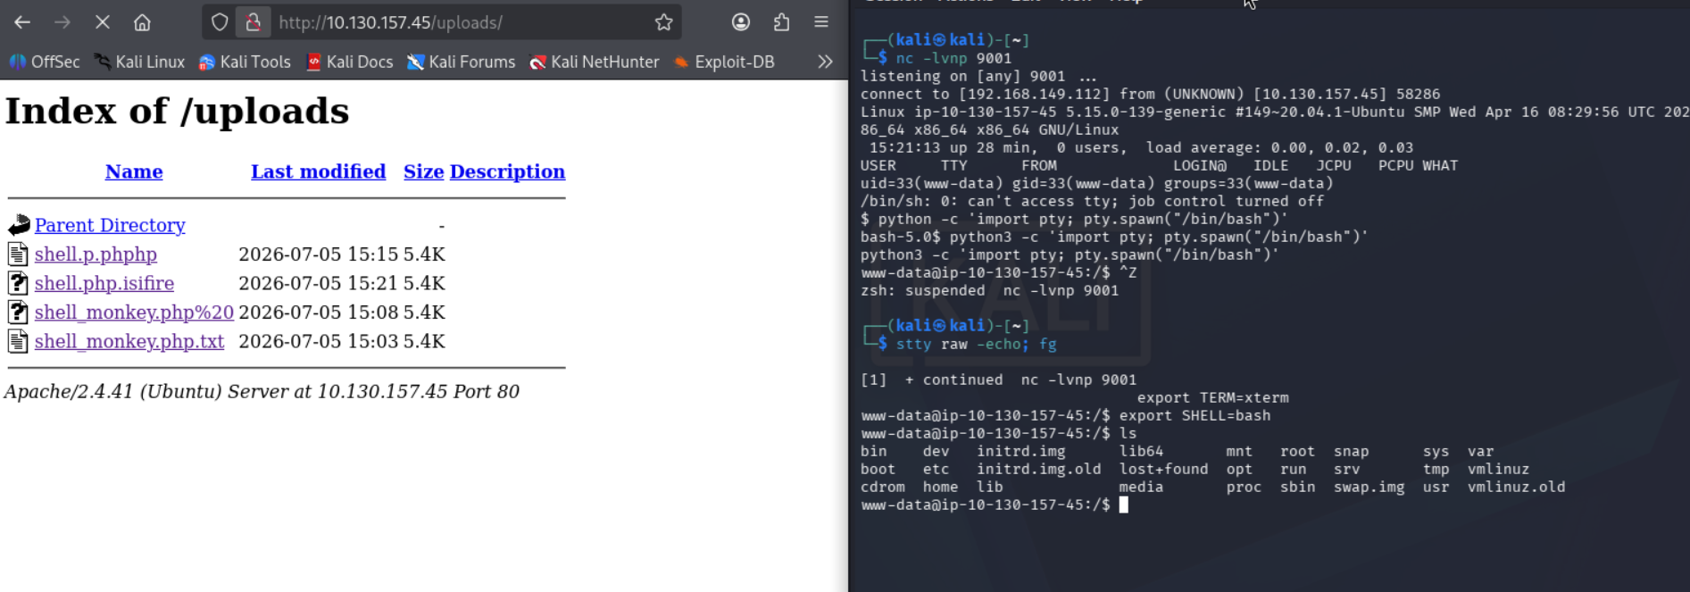Viewport: 1690px width, 592px height.
Task: Open the Kali Docs bookmark
Action: 349,62
